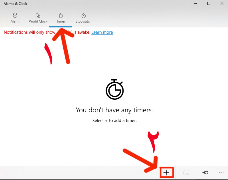
Task: Click the red notifications warning text
Action: (x=29, y=32)
